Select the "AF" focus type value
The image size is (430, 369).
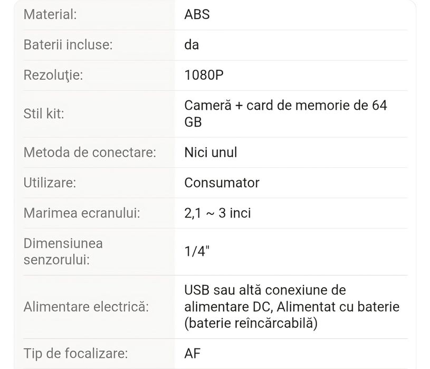point(193,353)
